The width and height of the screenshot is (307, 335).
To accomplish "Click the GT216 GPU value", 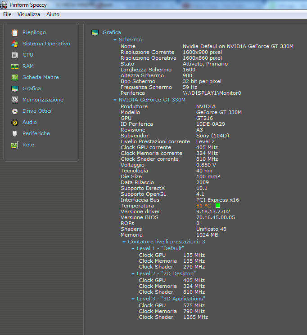I will [205, 119].
